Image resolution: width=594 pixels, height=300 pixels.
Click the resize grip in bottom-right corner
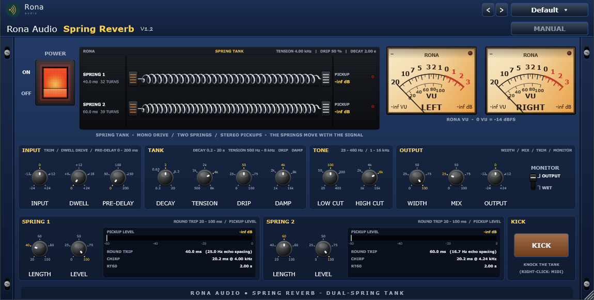tap(589, 295)
